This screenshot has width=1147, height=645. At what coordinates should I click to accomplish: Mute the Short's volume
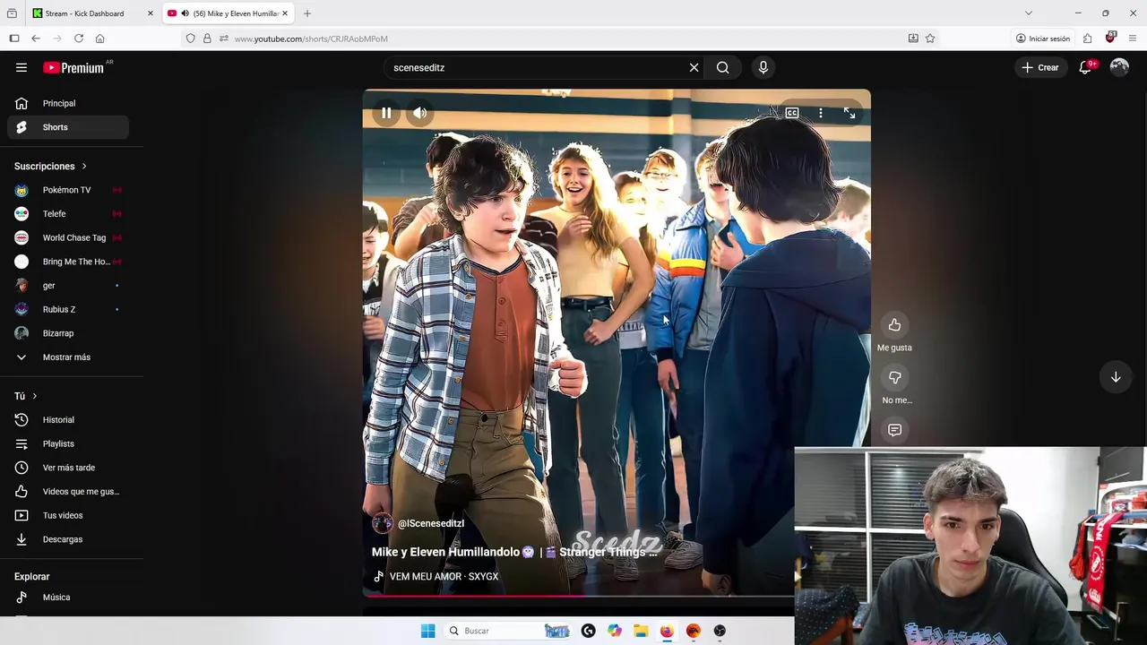coord(420,113)
